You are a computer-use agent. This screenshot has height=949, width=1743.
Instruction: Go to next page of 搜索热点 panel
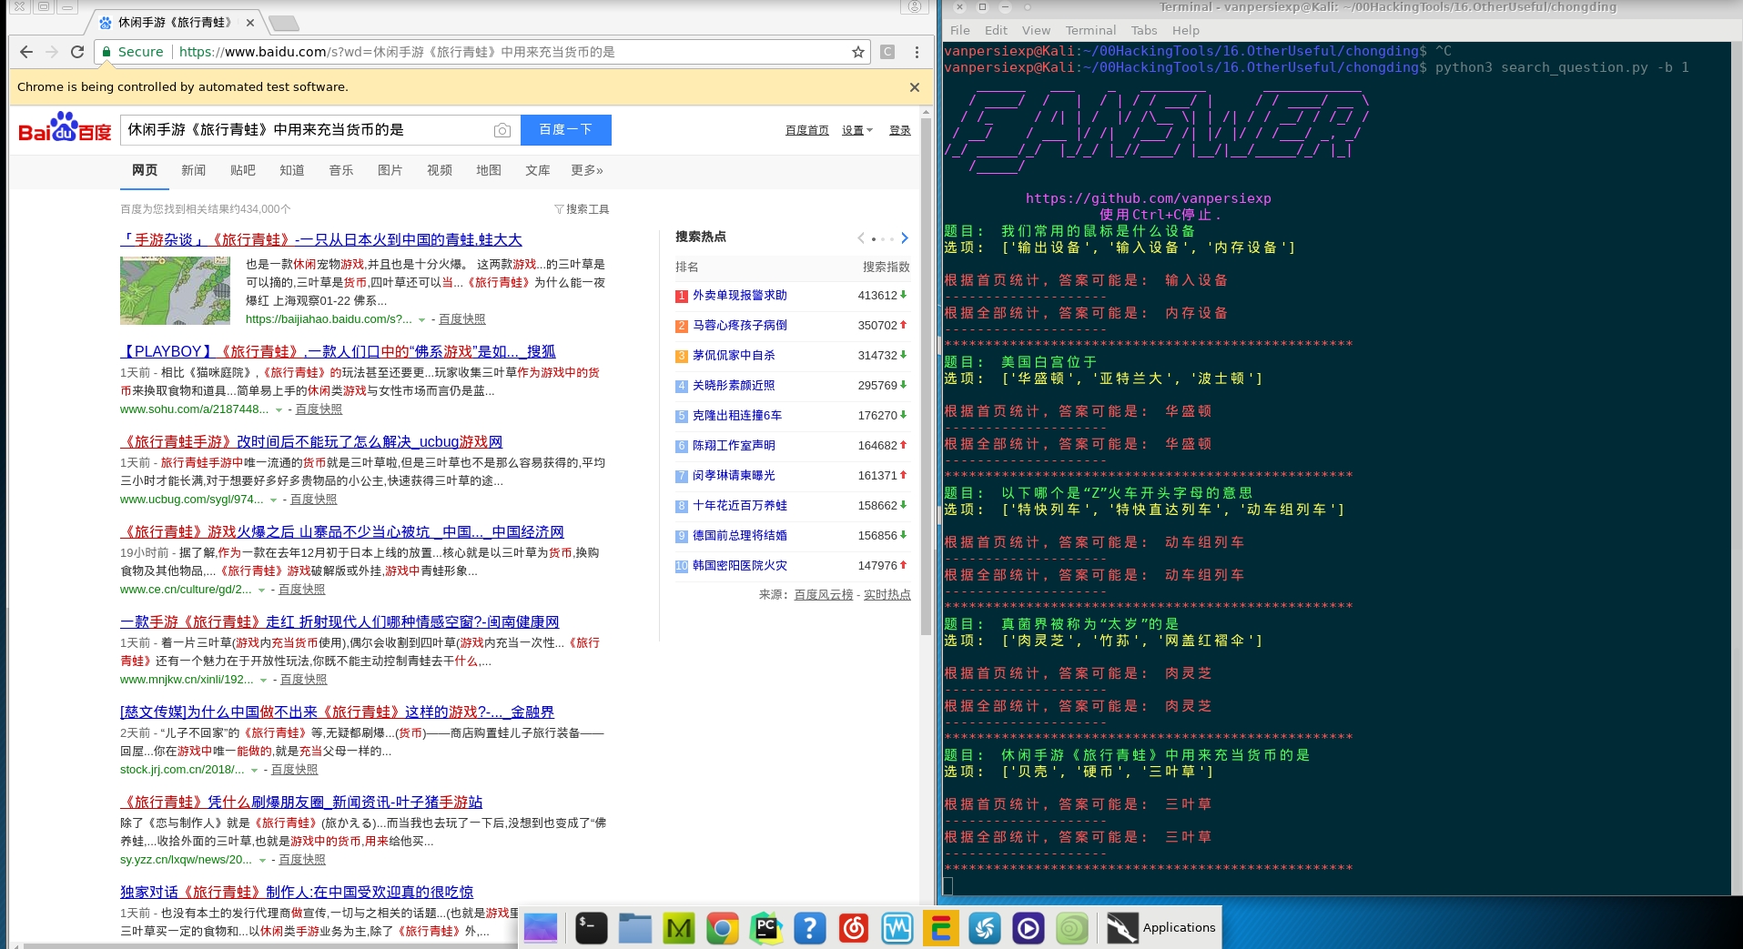(904, 238)
